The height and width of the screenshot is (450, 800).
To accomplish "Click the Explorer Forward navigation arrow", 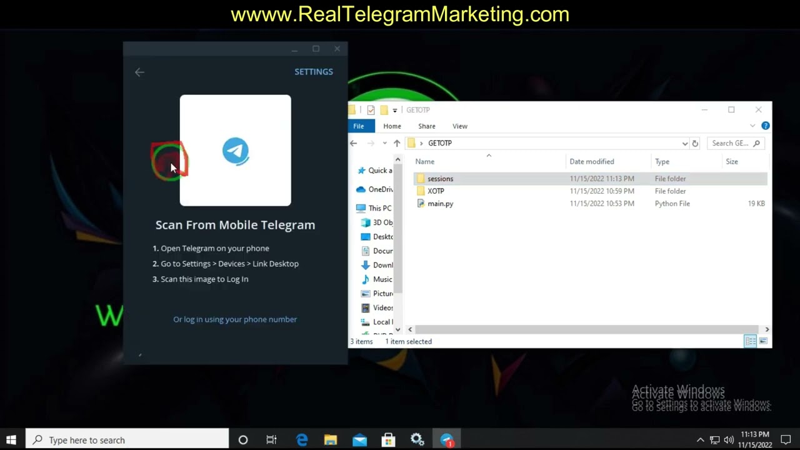I will point(371,143).
